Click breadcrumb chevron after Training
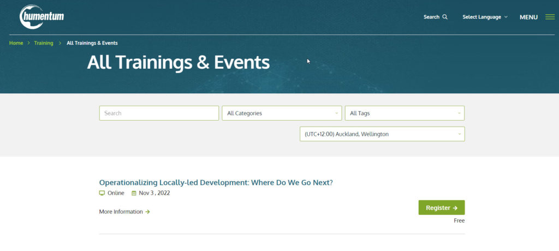Viewport: 559px width, 251px height. (x=60, y=43)
